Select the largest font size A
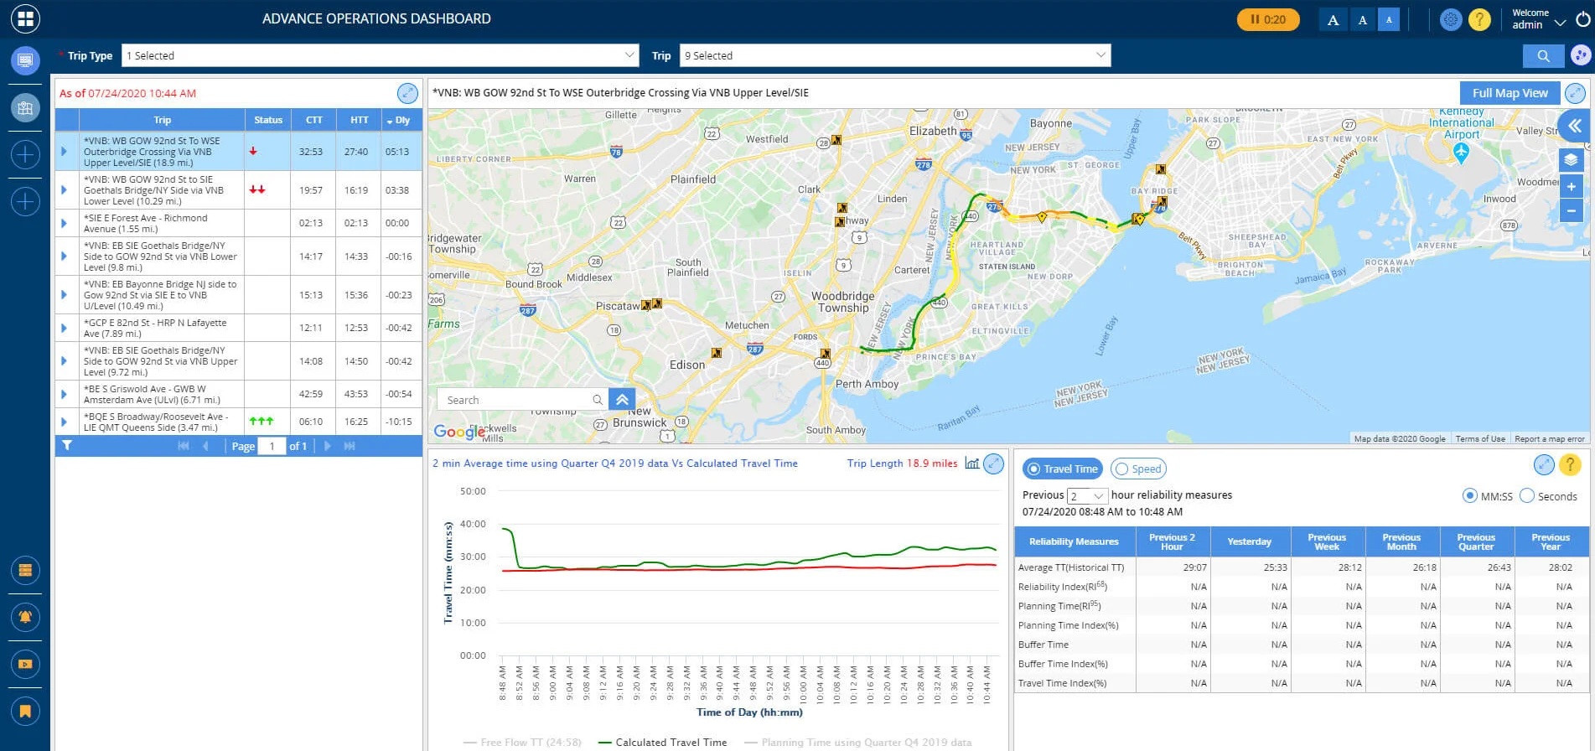1595x751 pixels. tap(1333, 19)
